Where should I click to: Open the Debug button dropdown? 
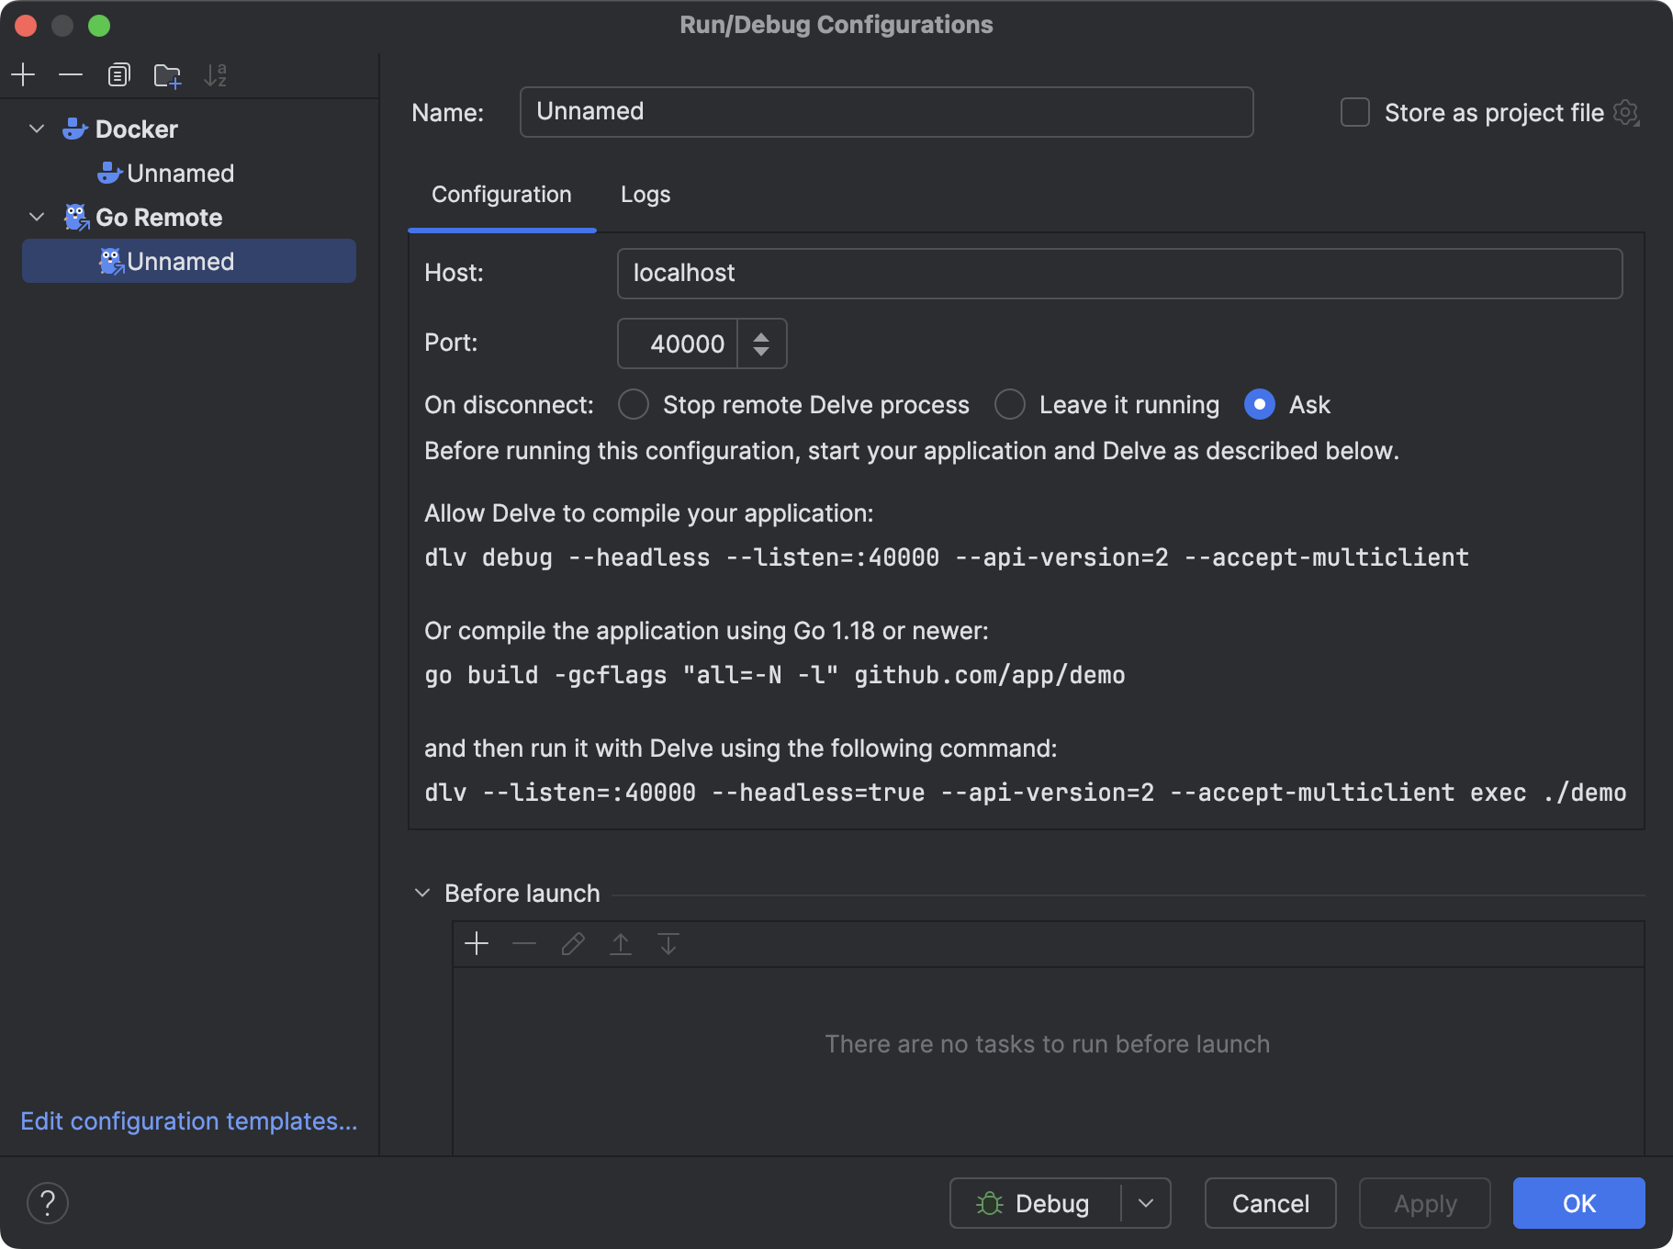point(1146,1203)
